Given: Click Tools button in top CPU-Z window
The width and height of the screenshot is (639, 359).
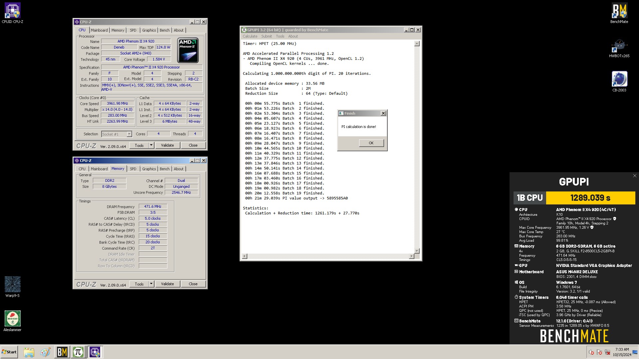Looking at the screenshot, I should point(139,145).
